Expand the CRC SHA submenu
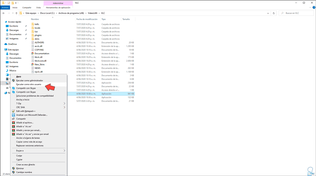Screen dimensions: 316x176 point(64,107)
